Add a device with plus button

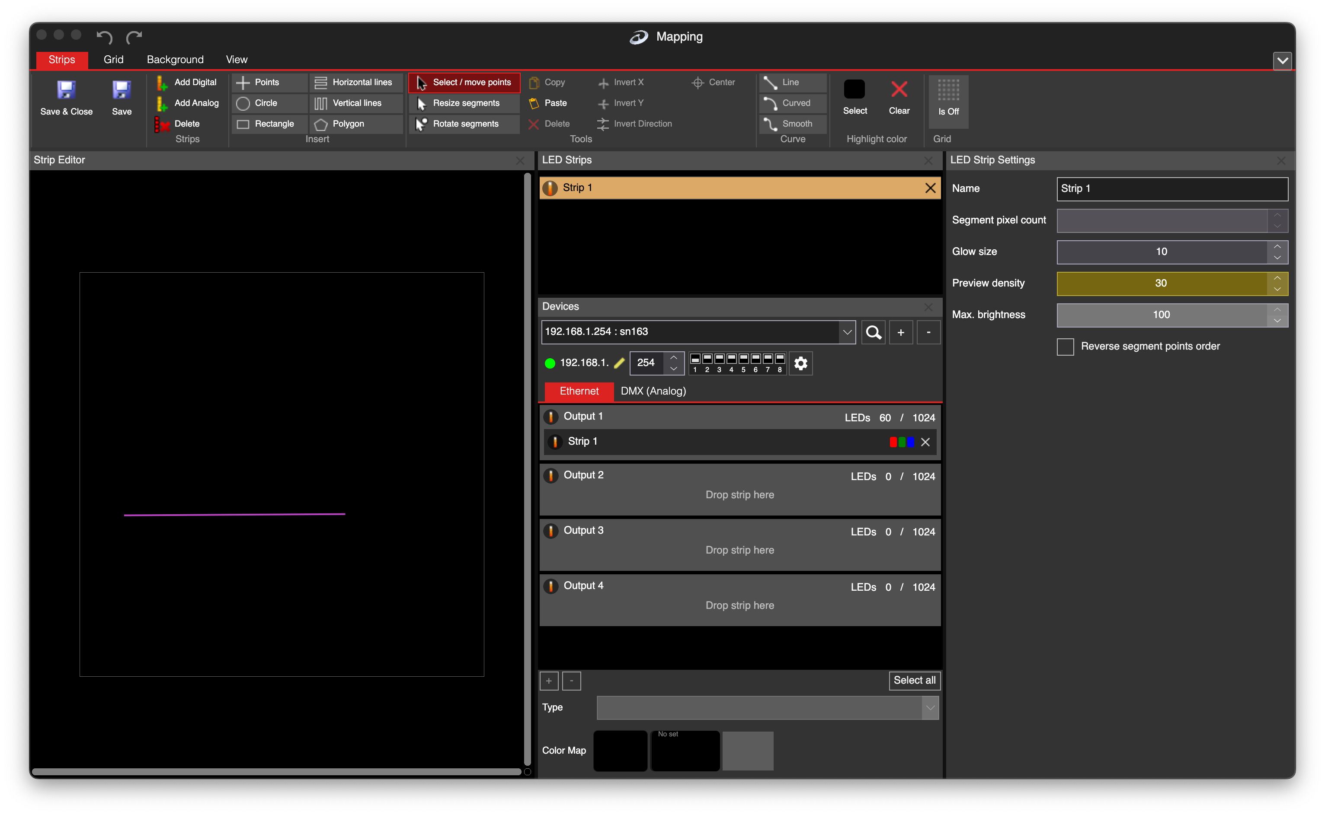[901, 333]
